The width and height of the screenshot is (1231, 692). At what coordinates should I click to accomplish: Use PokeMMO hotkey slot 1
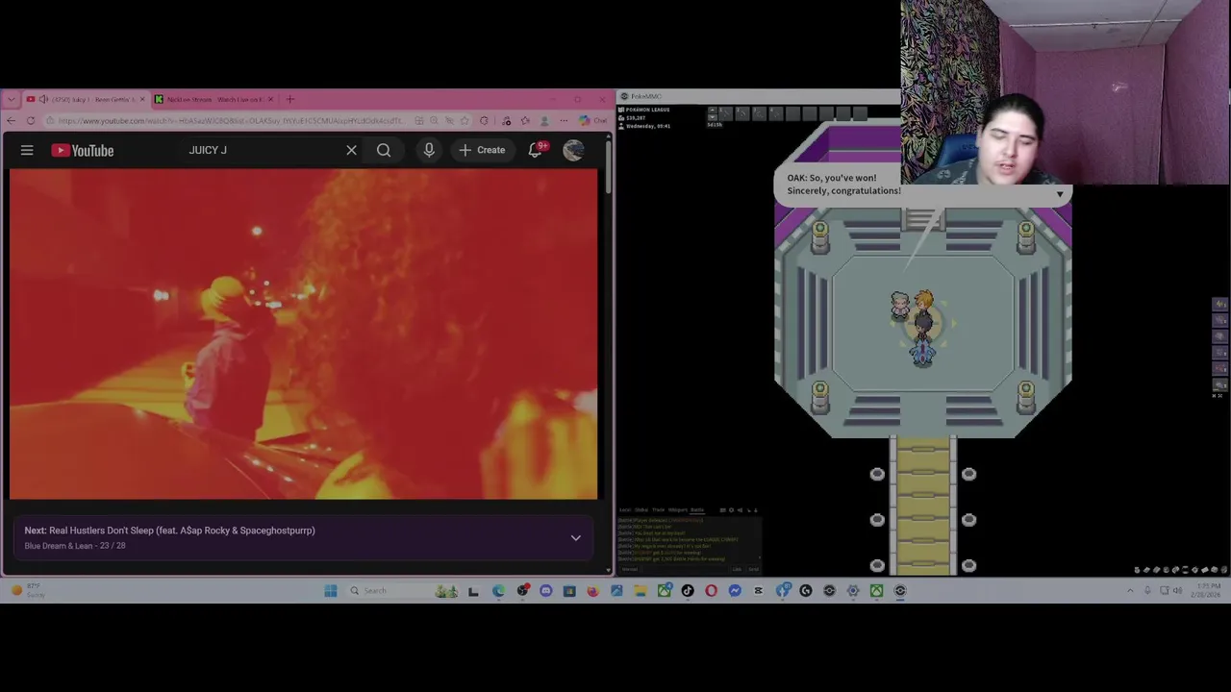(726, 113)
